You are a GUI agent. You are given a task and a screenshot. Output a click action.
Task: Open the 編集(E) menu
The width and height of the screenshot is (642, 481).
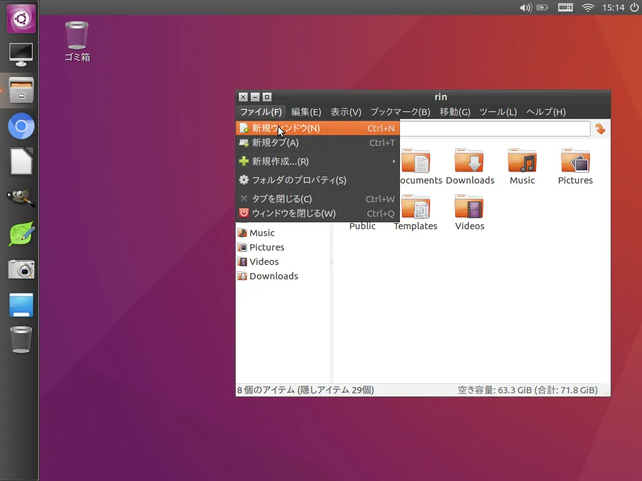[306, 112]
